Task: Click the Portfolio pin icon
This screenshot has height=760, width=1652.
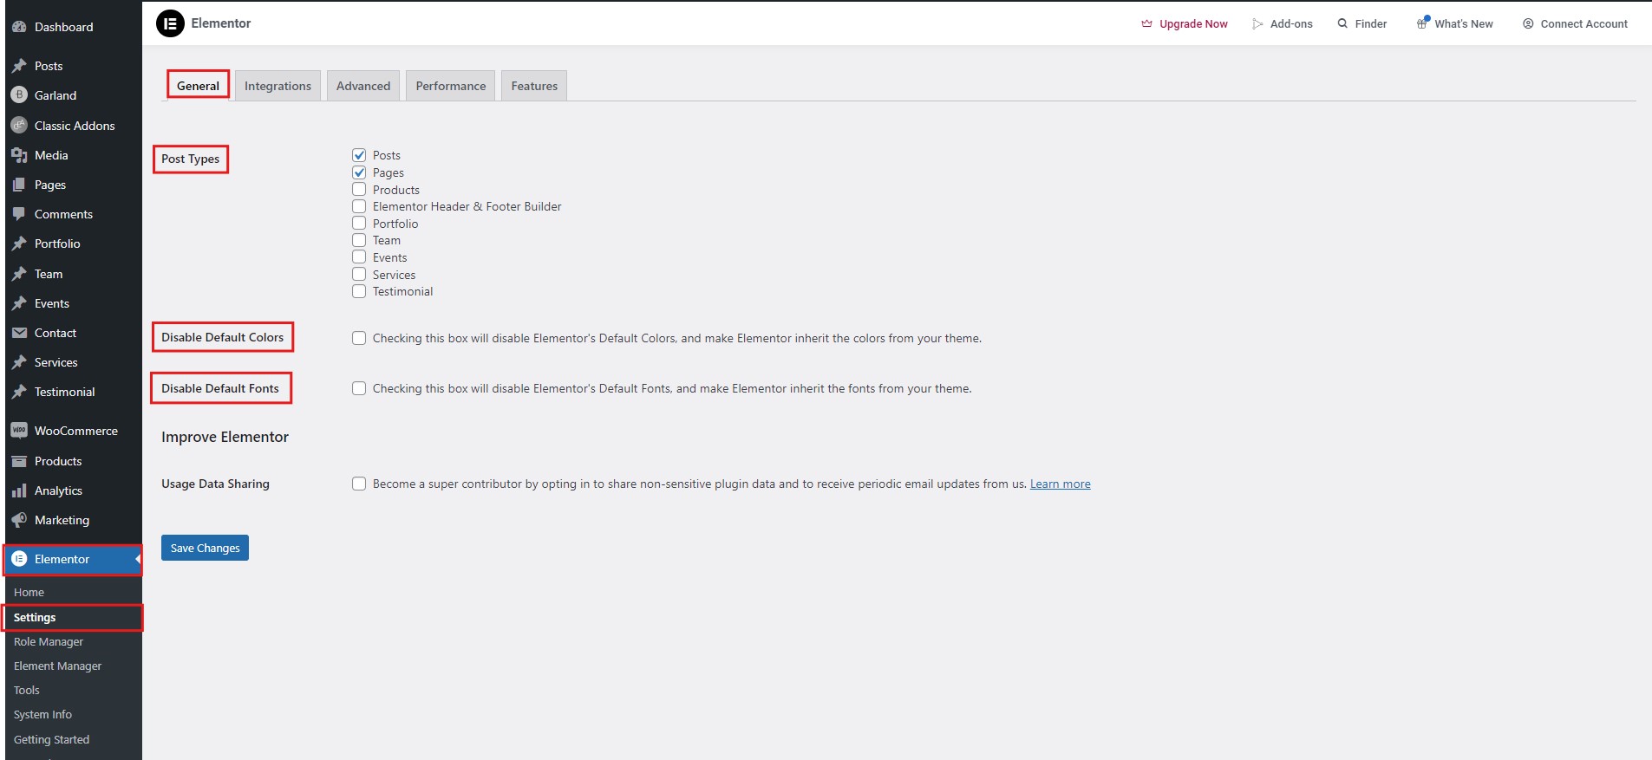Action: click(x=19, y=244)
